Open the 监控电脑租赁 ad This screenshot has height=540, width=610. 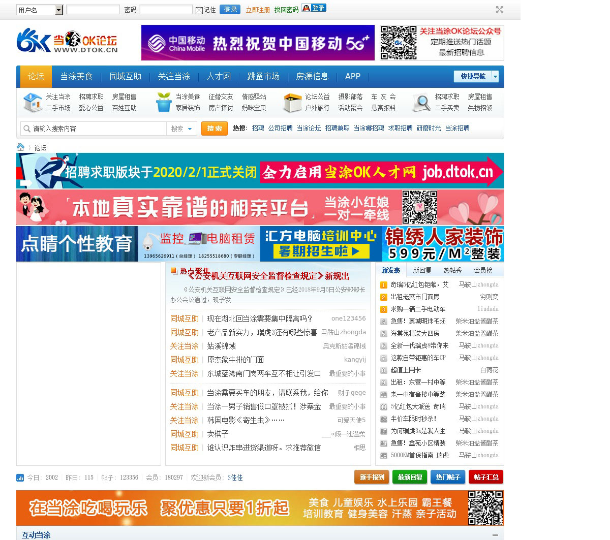(199, 244)
